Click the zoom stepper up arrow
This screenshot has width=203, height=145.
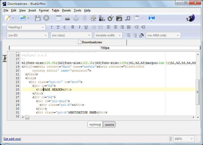click(x=171, y=138)
